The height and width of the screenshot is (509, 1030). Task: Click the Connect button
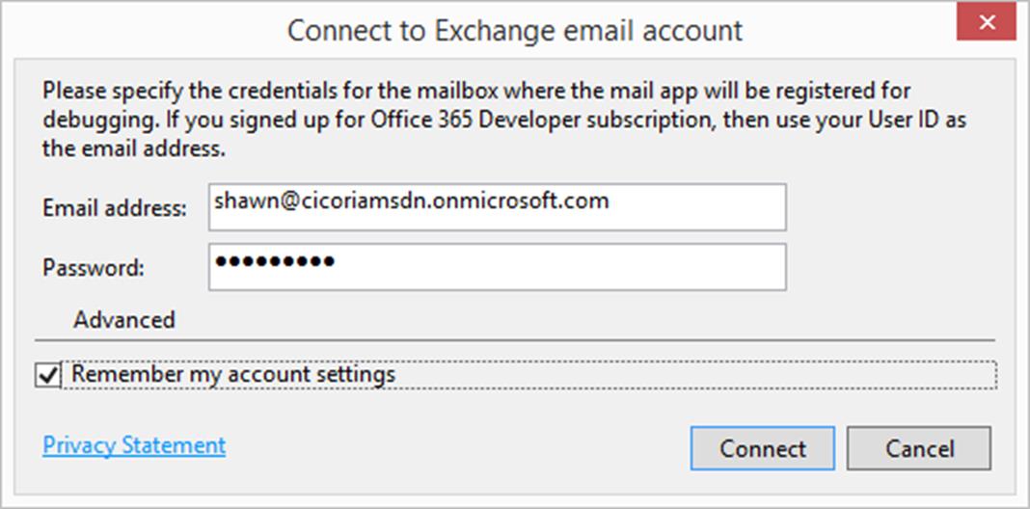point(763,448)
